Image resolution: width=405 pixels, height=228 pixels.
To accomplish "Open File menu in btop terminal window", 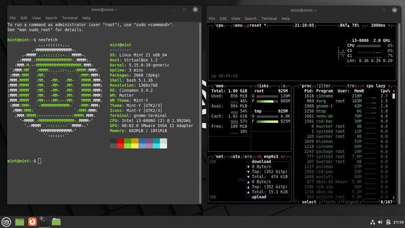I will click(x=212, y=19).
